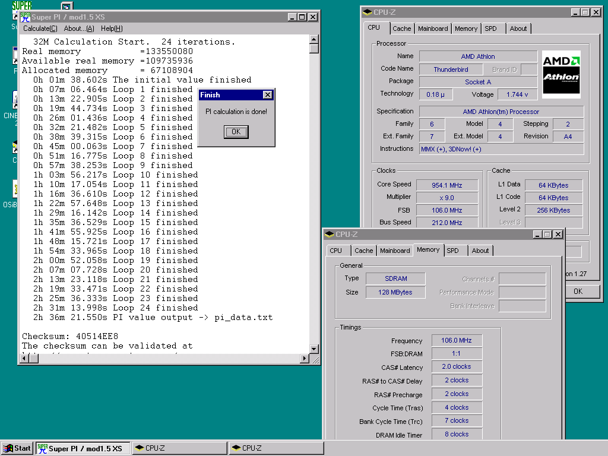The width and height of the screenshot is (608, 456).
Task: Click first CPU-Z taskbar button
Action: [179, 448]
